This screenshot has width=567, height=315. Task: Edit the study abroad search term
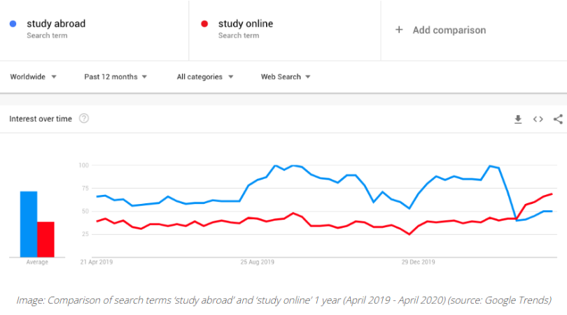[x=56, y=24]
